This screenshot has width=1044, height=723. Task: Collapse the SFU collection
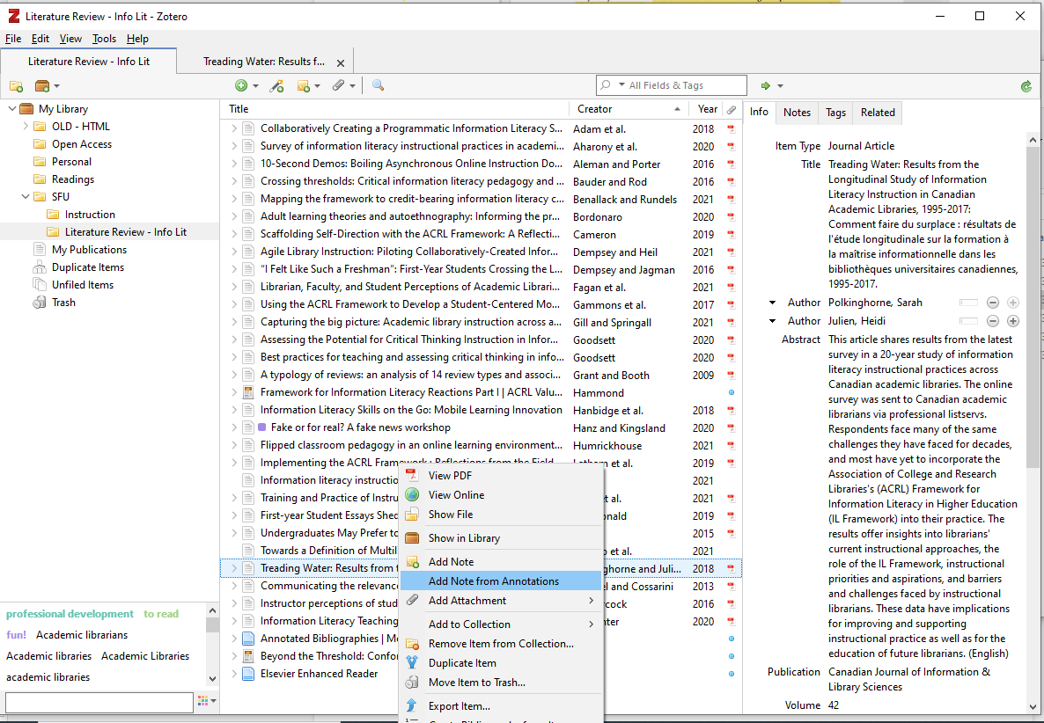coord(26,196)
